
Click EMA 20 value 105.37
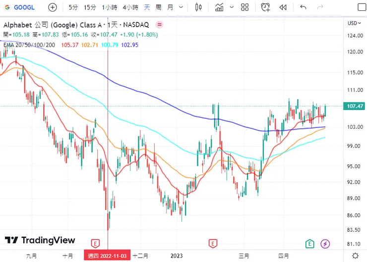click(x=70, y=45)
